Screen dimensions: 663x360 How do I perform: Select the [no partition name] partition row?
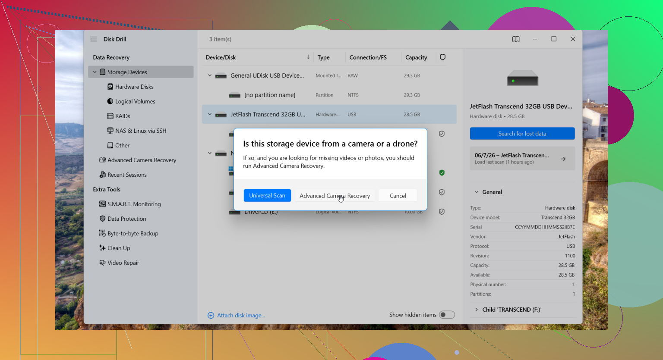pos(329,95)
